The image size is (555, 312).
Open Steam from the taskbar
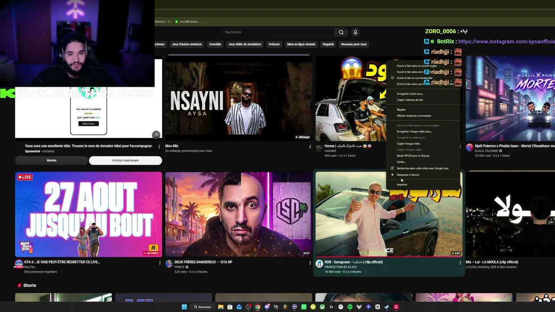click(x=387, y=307)
